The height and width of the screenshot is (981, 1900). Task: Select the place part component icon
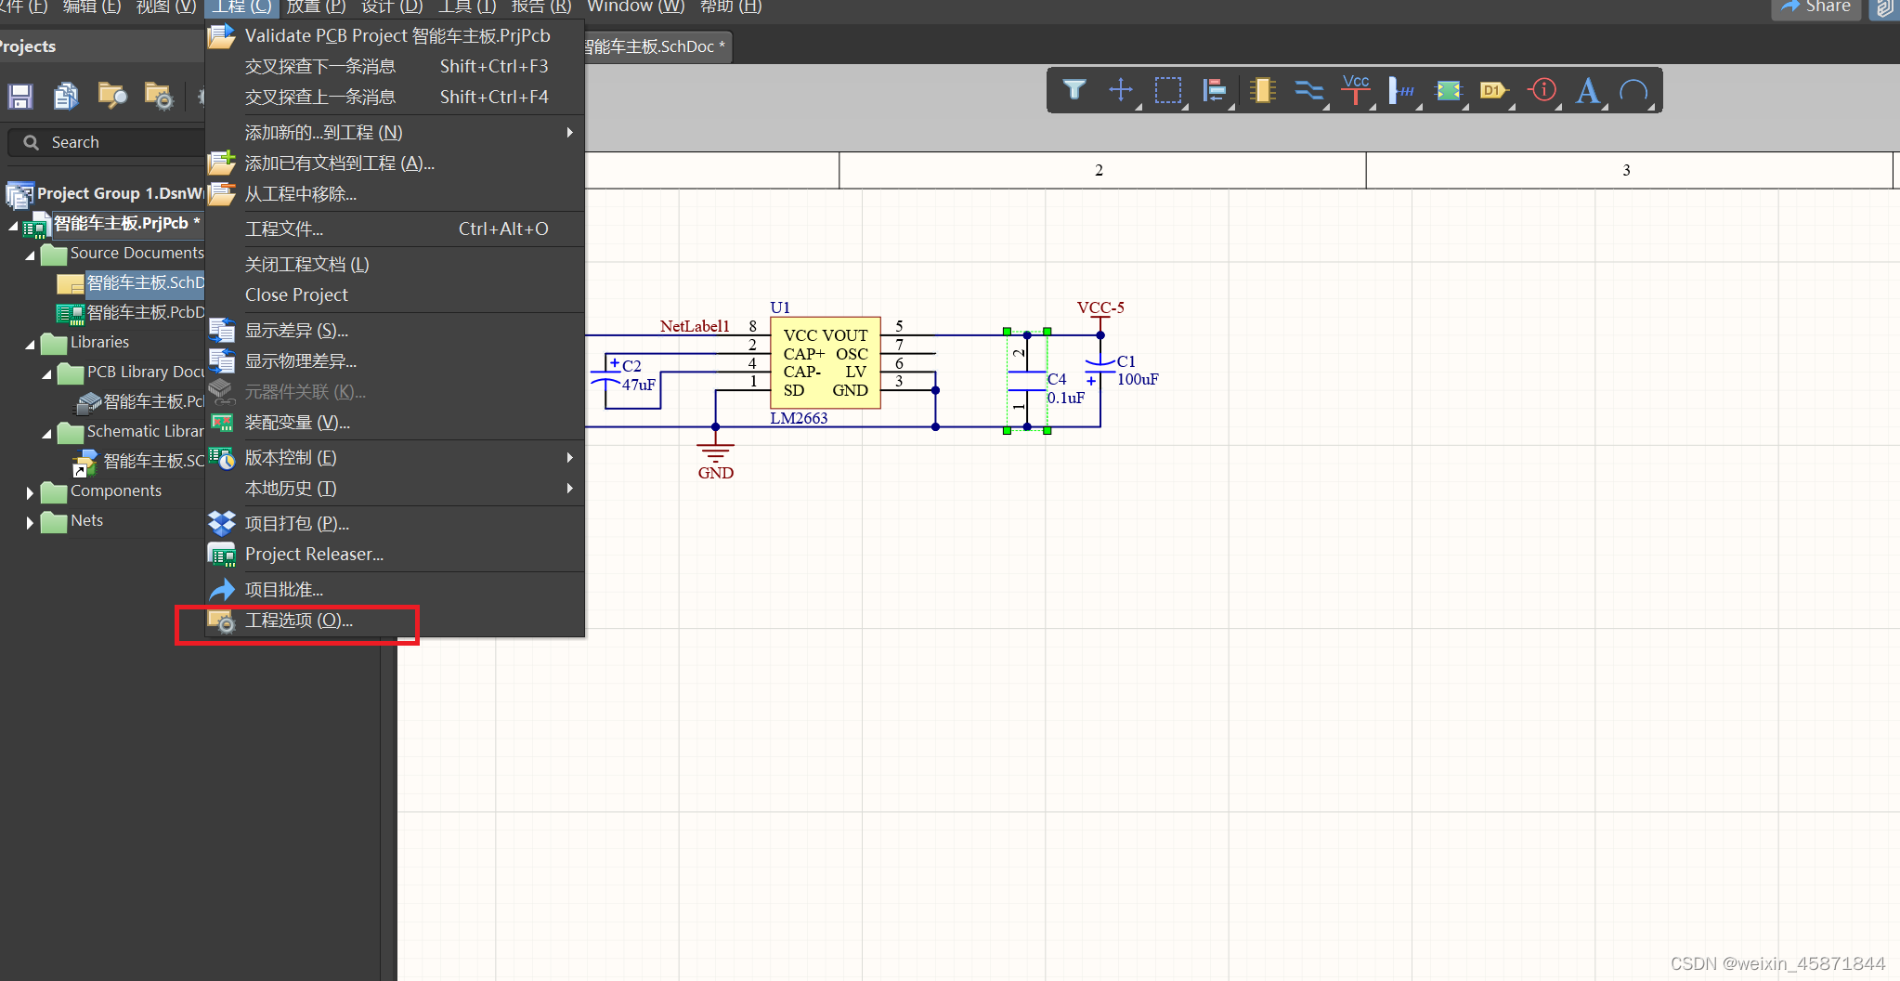(x=1262, y=90)
